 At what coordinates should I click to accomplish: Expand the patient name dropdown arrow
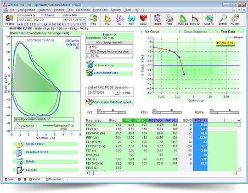(85, 20)
